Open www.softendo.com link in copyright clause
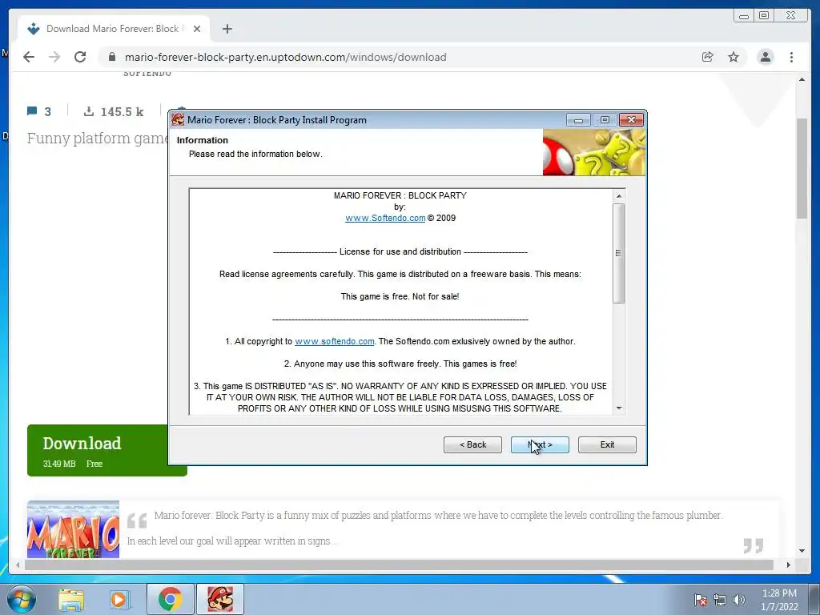Screen dimensions: 820x615 coord(334,341)
